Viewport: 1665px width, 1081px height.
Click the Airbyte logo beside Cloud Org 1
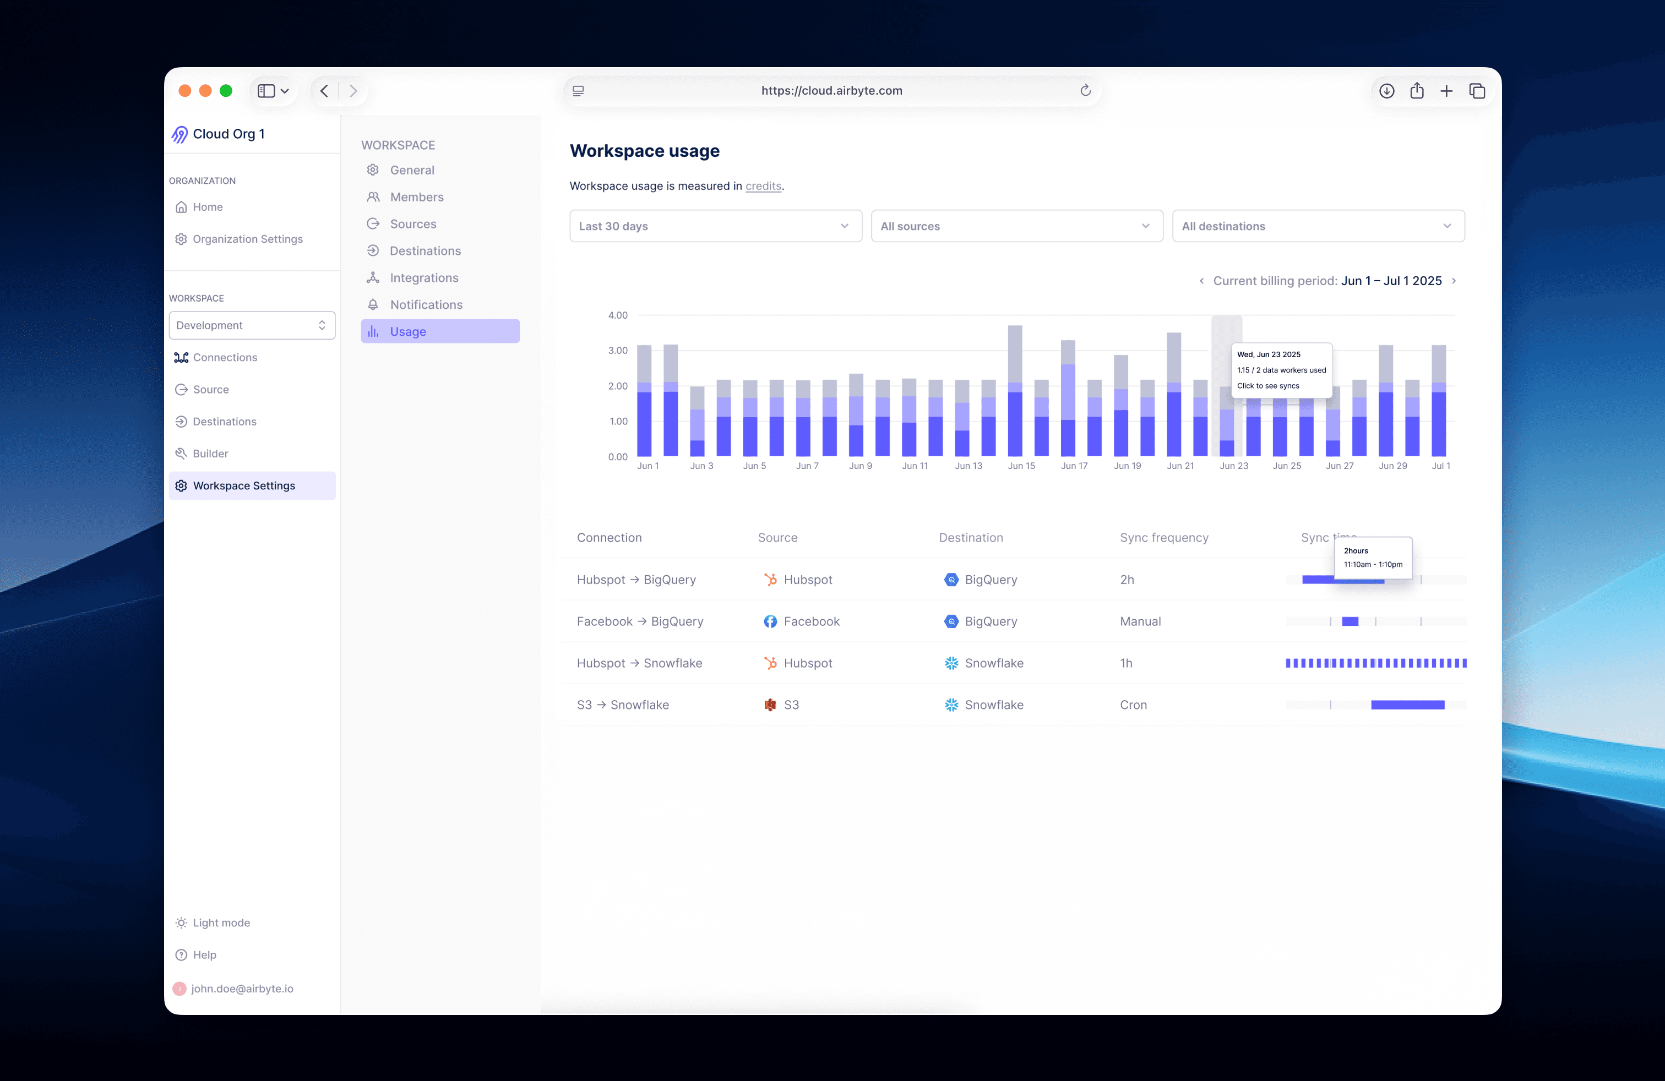180,134
